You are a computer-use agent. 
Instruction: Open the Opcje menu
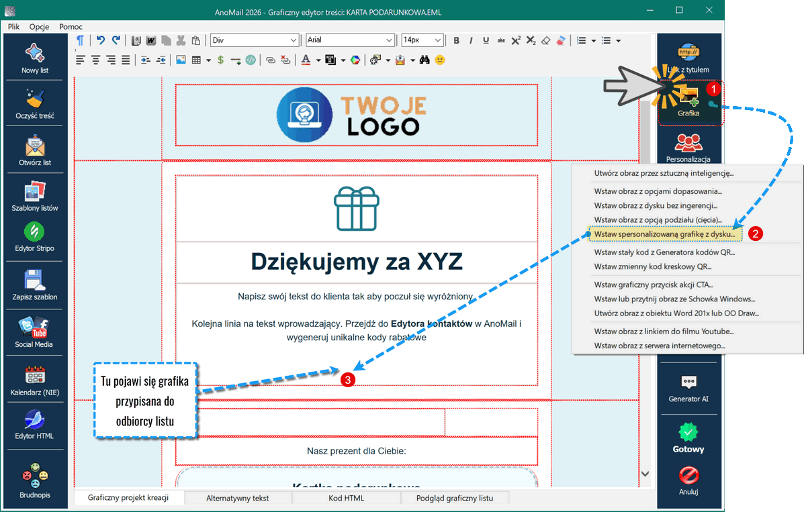(x=39, y=26)
